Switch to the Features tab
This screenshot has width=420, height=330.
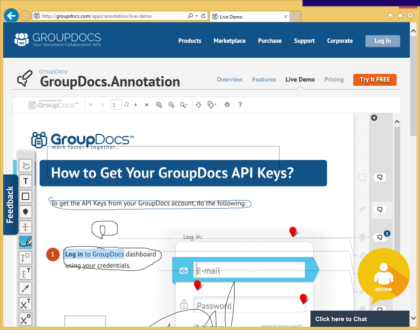[264, 80]
